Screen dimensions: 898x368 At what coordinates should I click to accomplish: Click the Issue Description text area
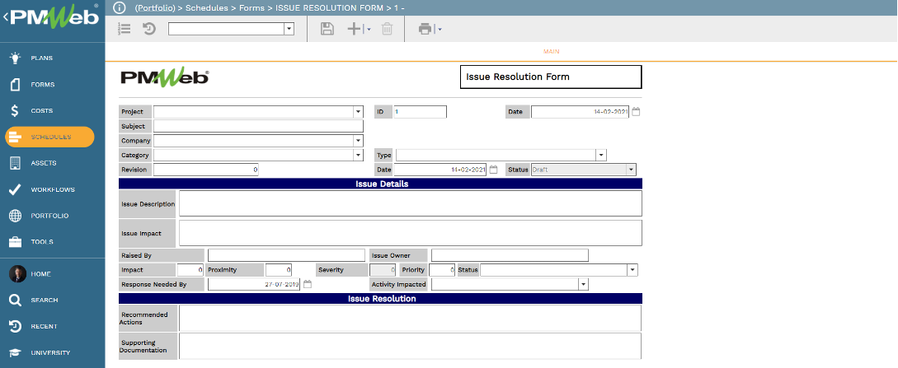411,203
